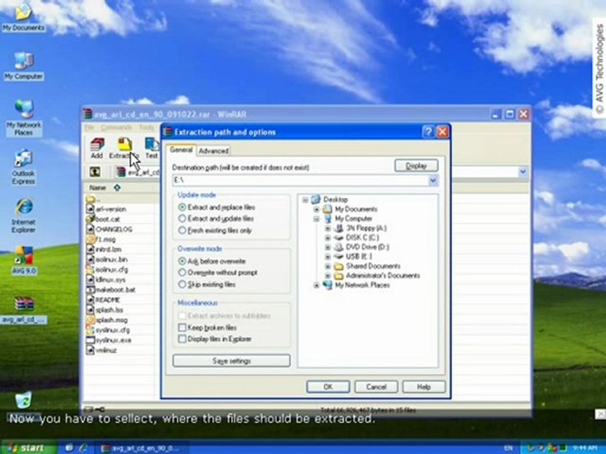Click the Cancel button
The height and width of the screenshot is (454, 606).
click(x=376, y=387)
